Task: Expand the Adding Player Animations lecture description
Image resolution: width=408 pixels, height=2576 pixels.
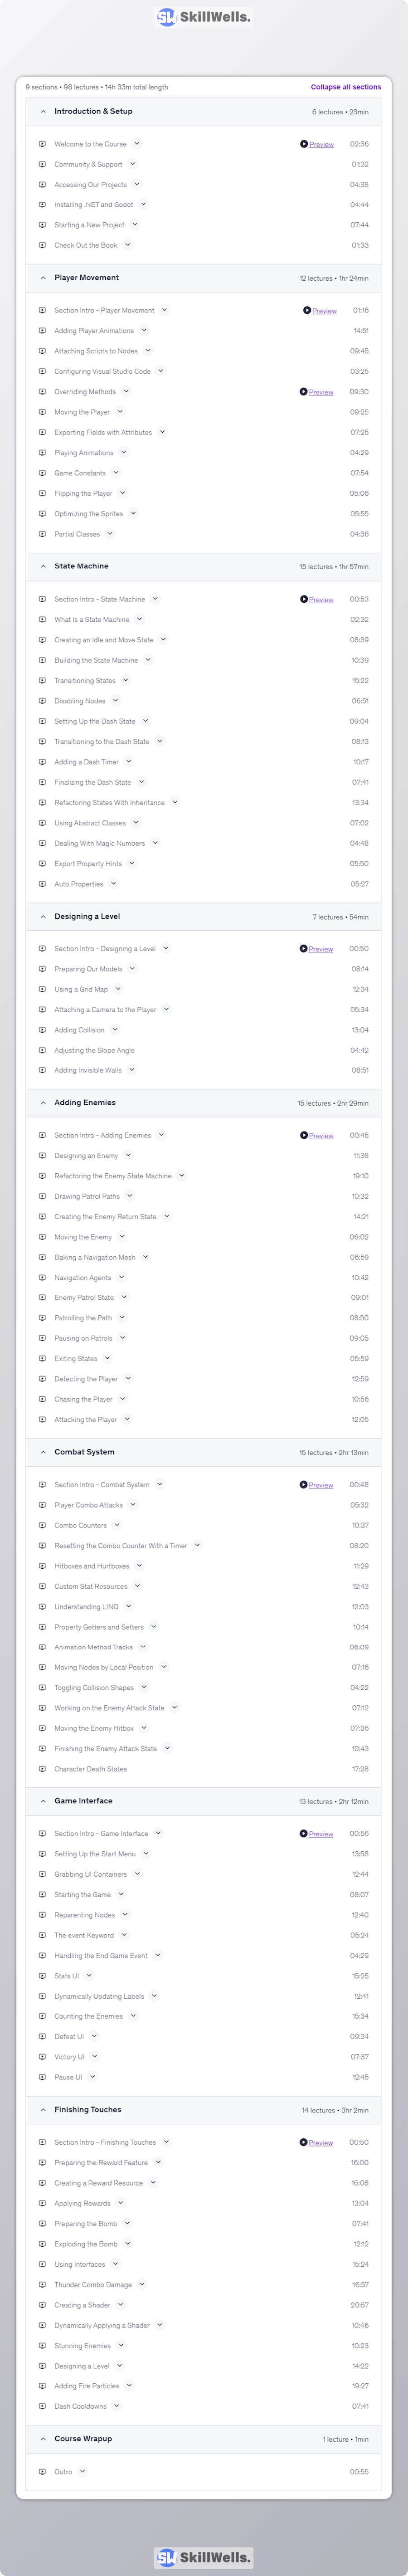Action: 144,331
